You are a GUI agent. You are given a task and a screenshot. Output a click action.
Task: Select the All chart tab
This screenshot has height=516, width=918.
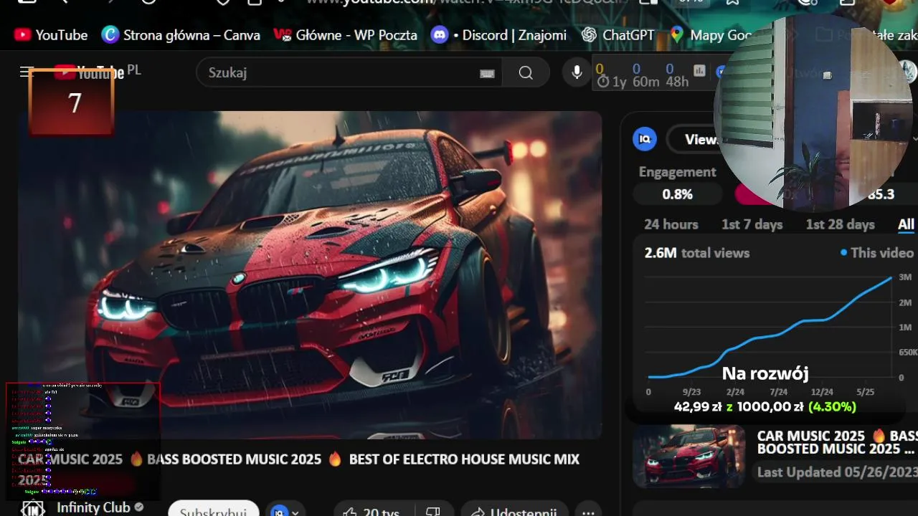906,224
